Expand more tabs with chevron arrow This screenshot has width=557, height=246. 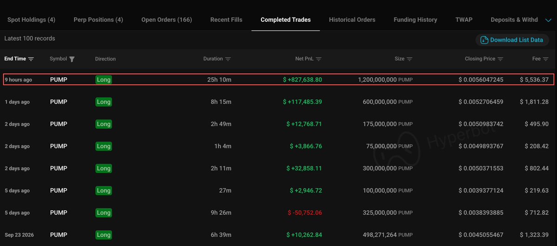548,20
